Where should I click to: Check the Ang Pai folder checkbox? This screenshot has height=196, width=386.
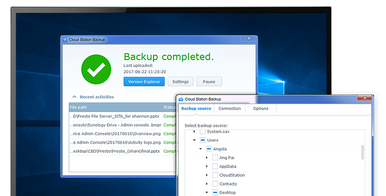click(x=215, y=158)
